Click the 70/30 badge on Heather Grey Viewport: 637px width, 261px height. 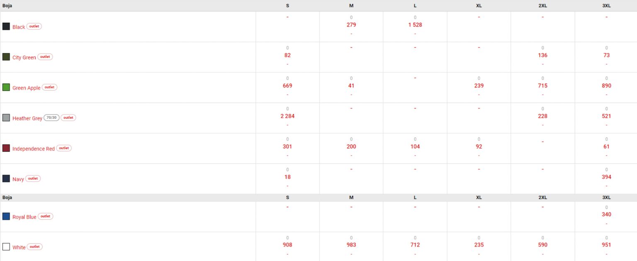pyautogui.click(x=51, y=117)
